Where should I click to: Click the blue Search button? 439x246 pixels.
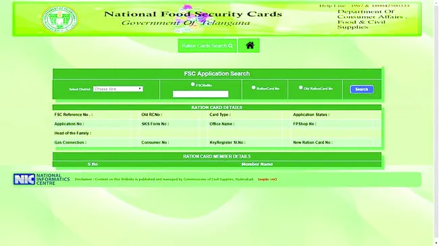(361, 89)
